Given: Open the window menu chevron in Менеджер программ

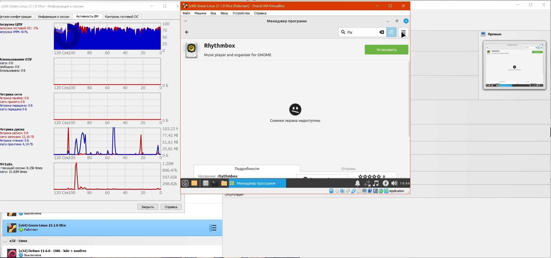Looking at the screenshot, I should pyautogui.click(x=186, y=21).
